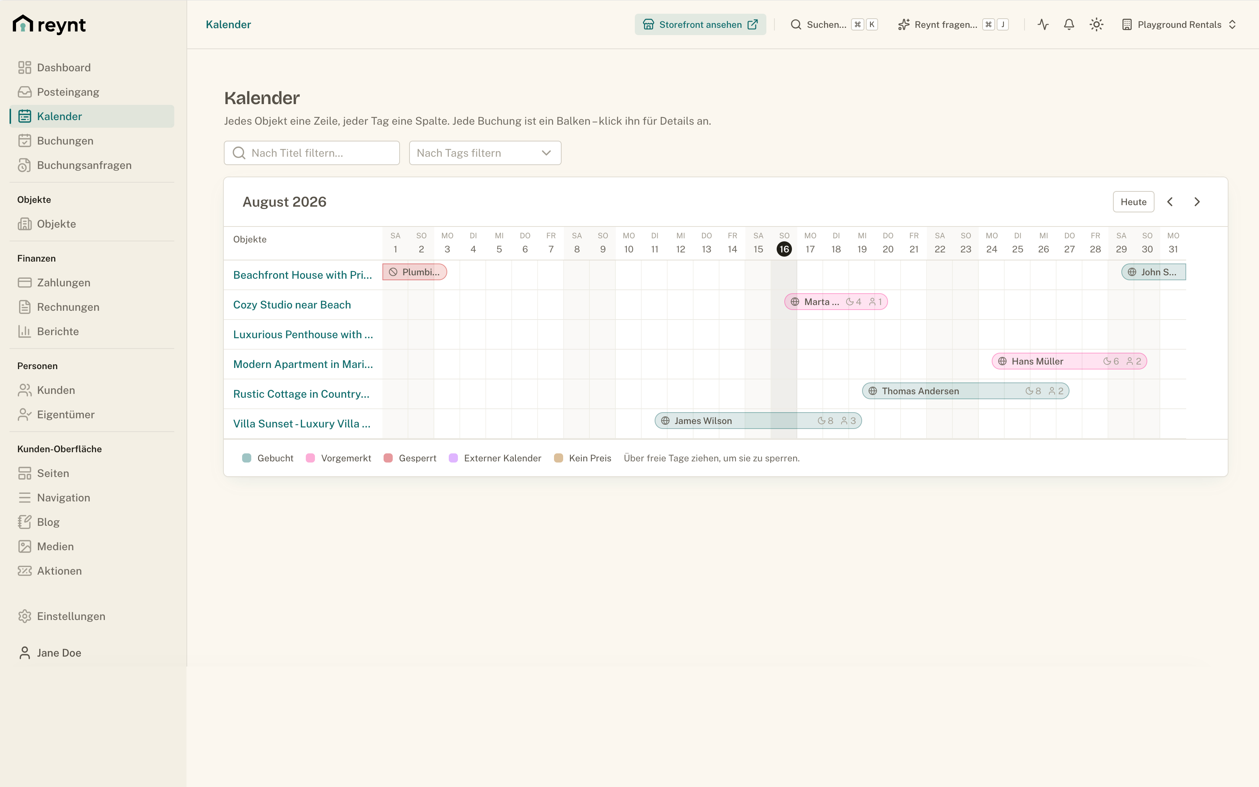Open Reynt fragen assistant

pos(953,24)
